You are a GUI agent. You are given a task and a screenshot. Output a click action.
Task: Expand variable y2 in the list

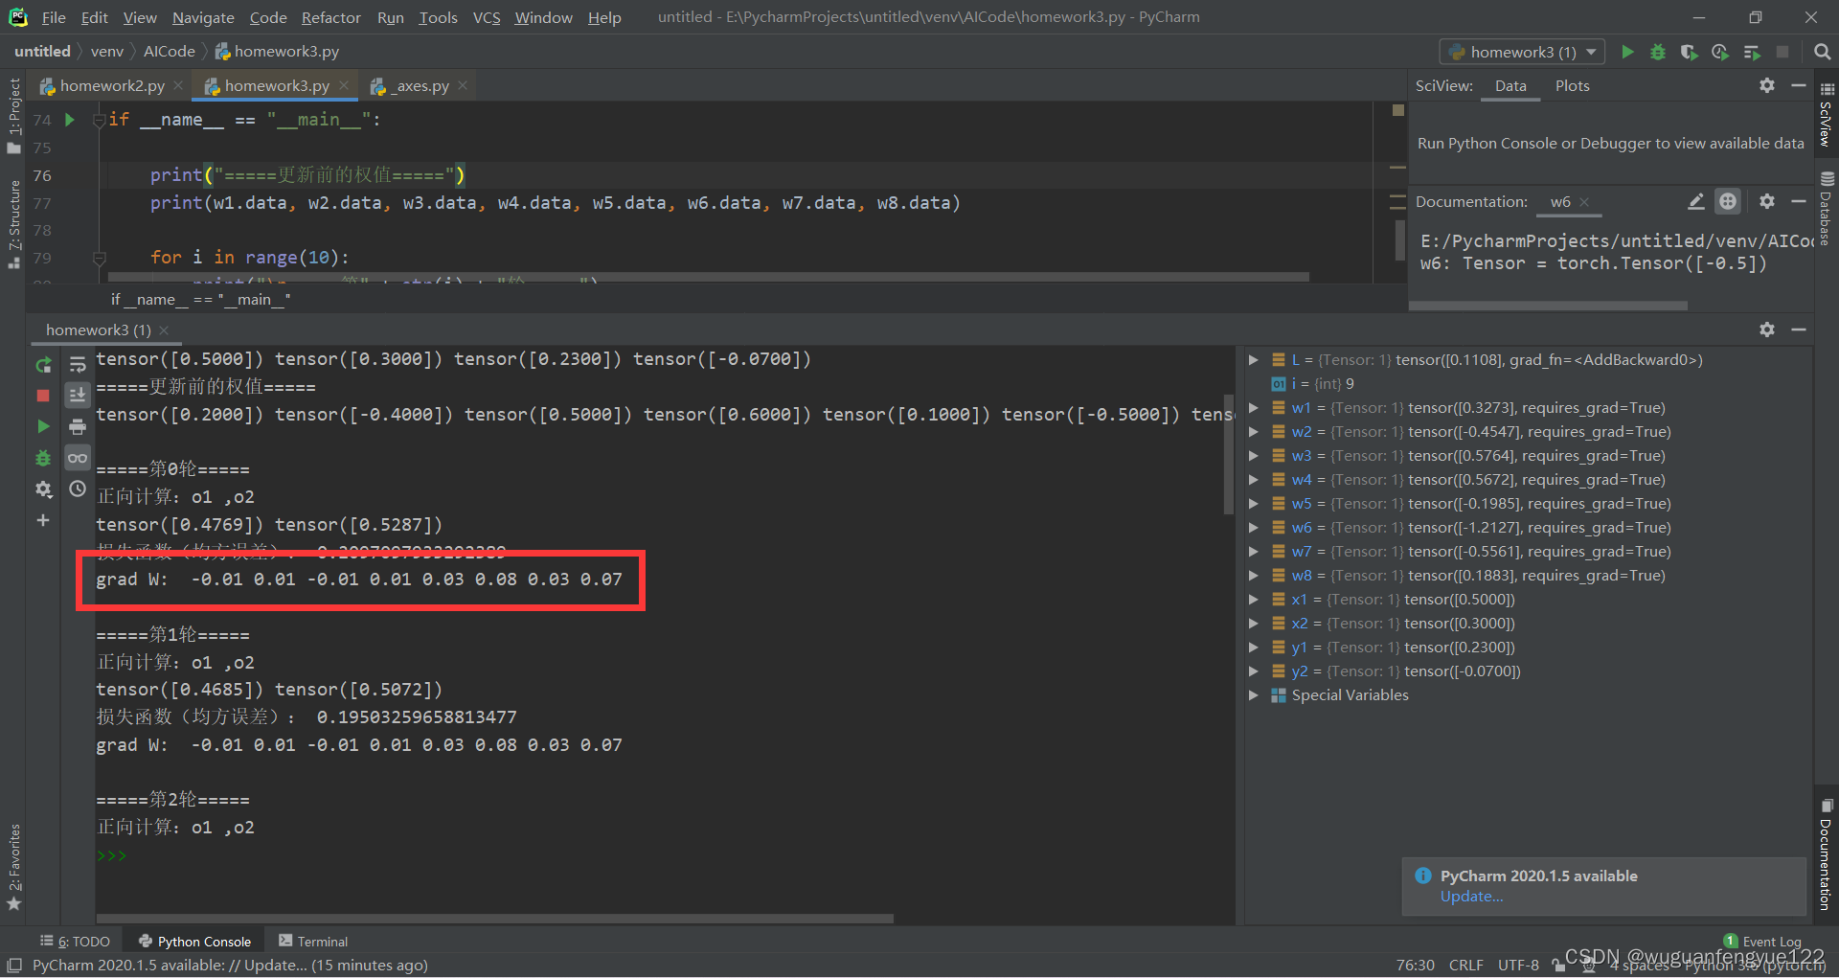coord(1253,671)
